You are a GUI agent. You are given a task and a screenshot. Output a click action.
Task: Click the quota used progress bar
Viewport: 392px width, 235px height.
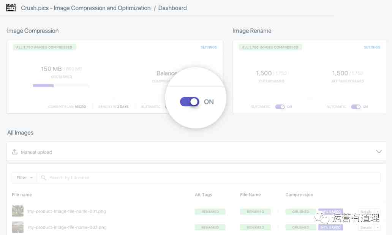coord(61,86)
